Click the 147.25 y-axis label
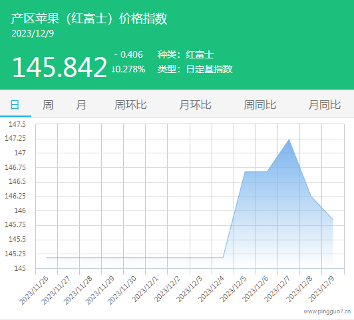Viewport: 354px width, 320px height. pos(15,138)
